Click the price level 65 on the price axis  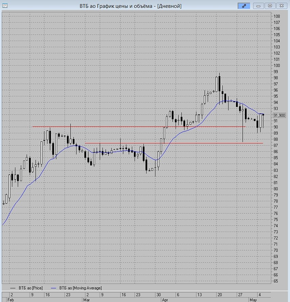click(x=276, y=281)
